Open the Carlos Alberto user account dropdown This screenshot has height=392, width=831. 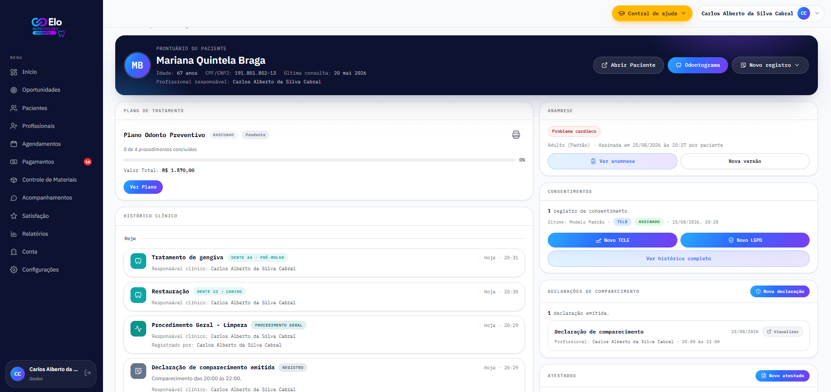click(x=760, y=14)
